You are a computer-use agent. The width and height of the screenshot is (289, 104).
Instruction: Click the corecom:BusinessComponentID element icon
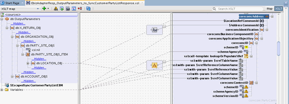(257, 34)
